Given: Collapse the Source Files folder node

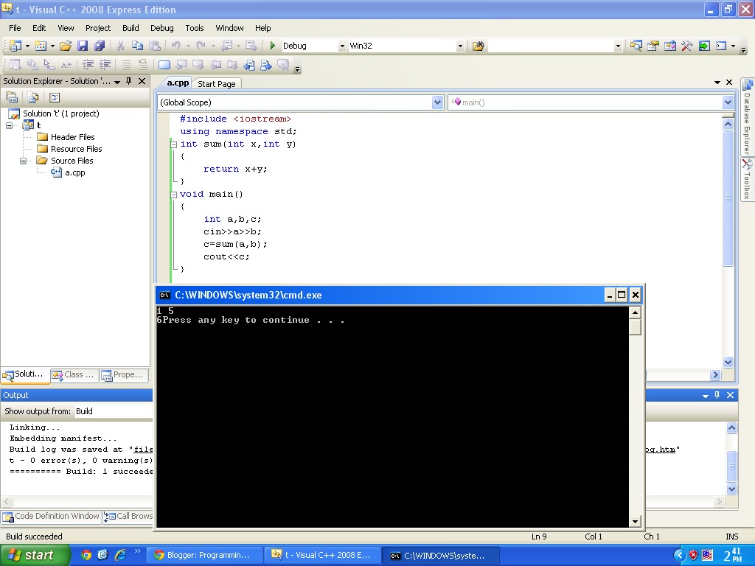Looking at the screenshot, I should [23, 161].
